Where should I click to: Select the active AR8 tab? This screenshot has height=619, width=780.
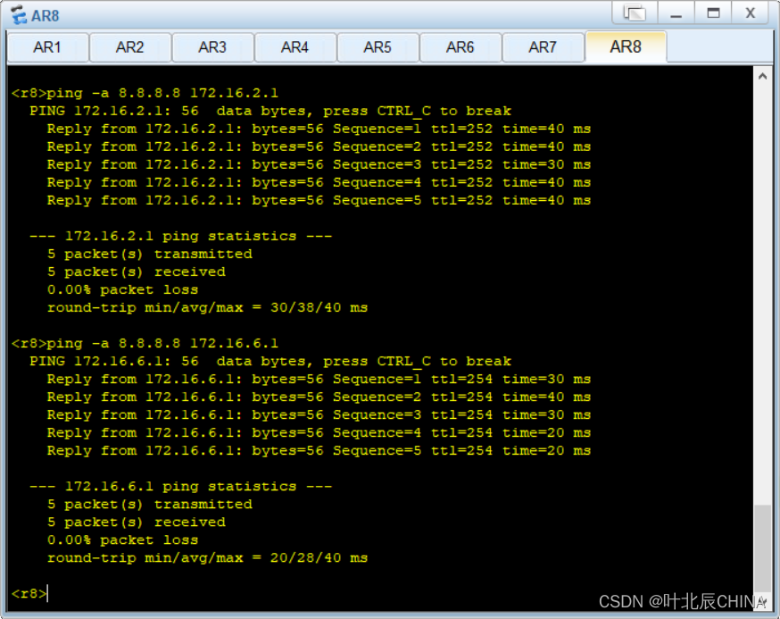626,46
